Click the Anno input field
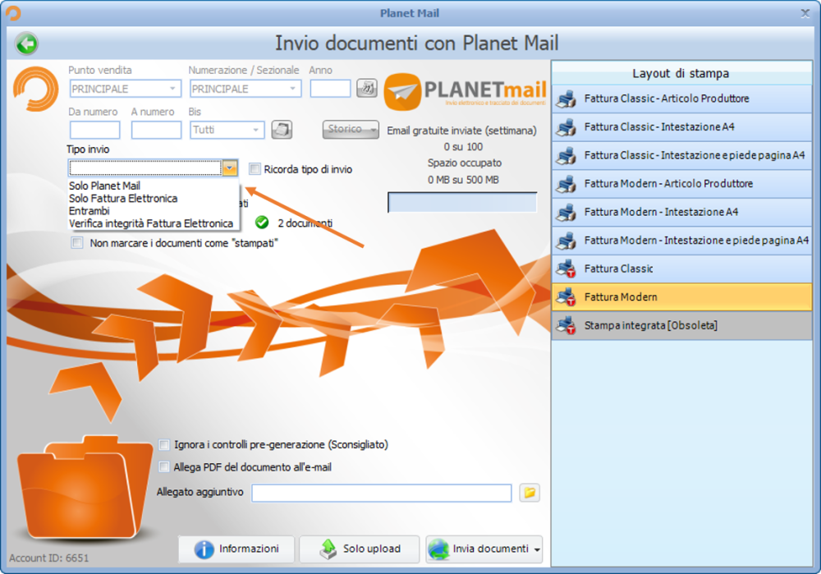The height and width of the screenshot is (574, 821). click(330, 89)
